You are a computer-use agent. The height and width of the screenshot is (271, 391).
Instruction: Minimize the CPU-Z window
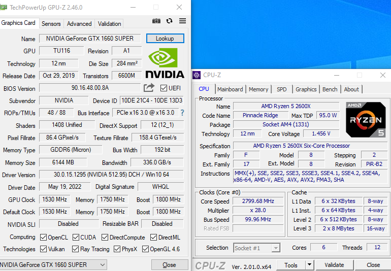(x=337, y=75)
